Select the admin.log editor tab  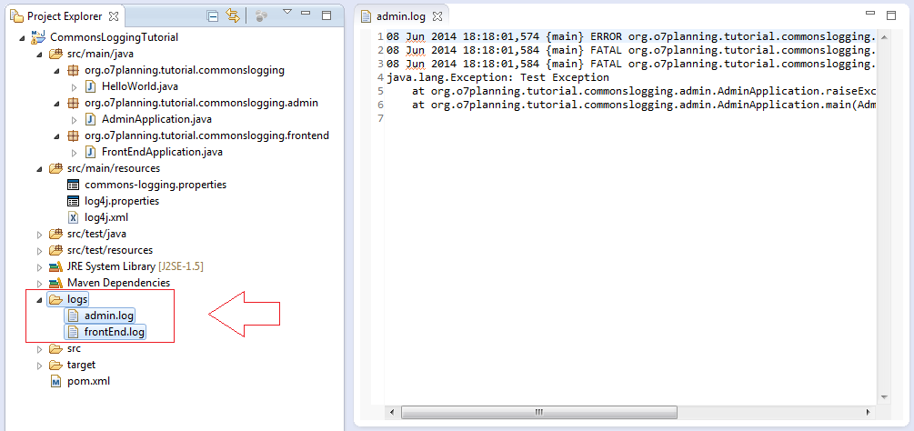[x=400, y=16]
